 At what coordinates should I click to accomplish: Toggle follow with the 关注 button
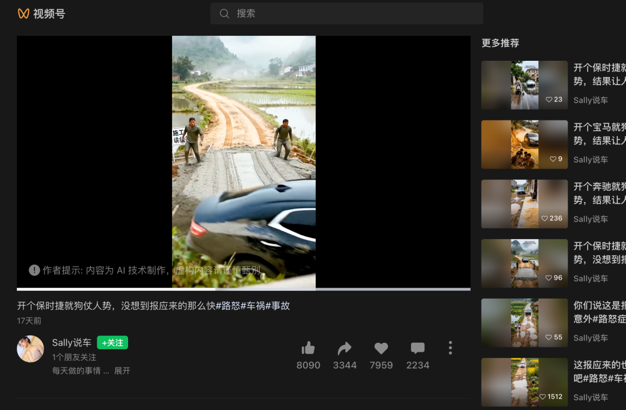(112, 343)
